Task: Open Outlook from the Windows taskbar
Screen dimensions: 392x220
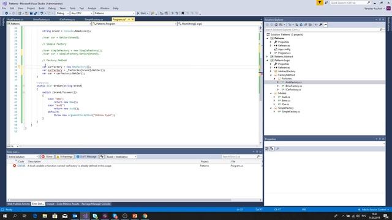Action: tap(75, 216)
